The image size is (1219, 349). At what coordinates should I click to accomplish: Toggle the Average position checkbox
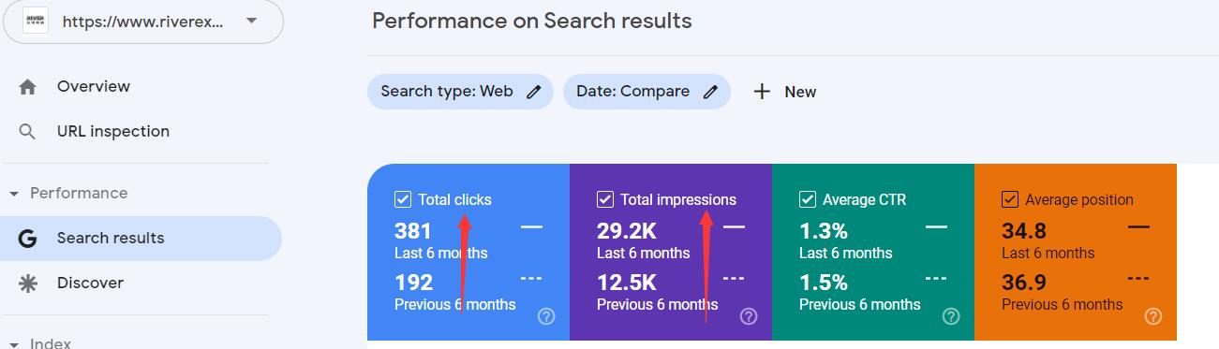(1010, 199)
